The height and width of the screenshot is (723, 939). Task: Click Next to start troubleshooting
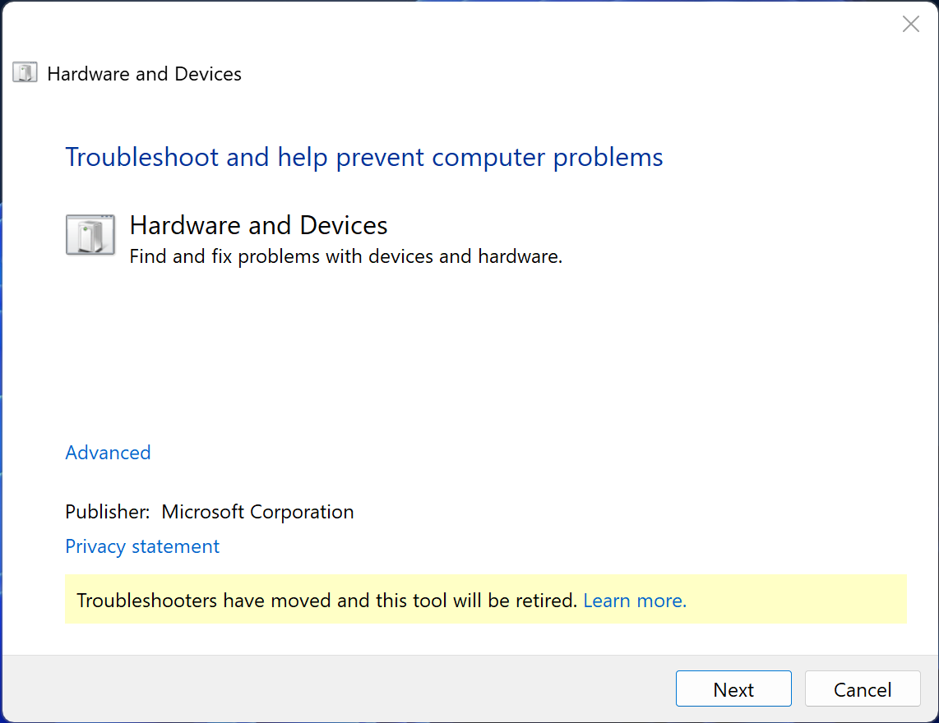pyautogui.click(x=733, y=688)
